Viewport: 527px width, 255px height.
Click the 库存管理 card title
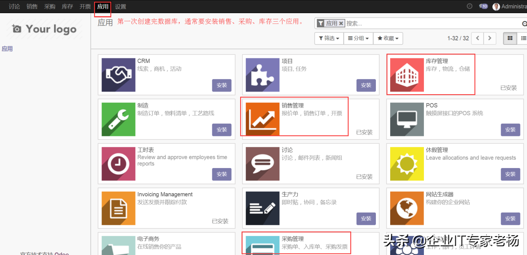(x=437, y=61)
